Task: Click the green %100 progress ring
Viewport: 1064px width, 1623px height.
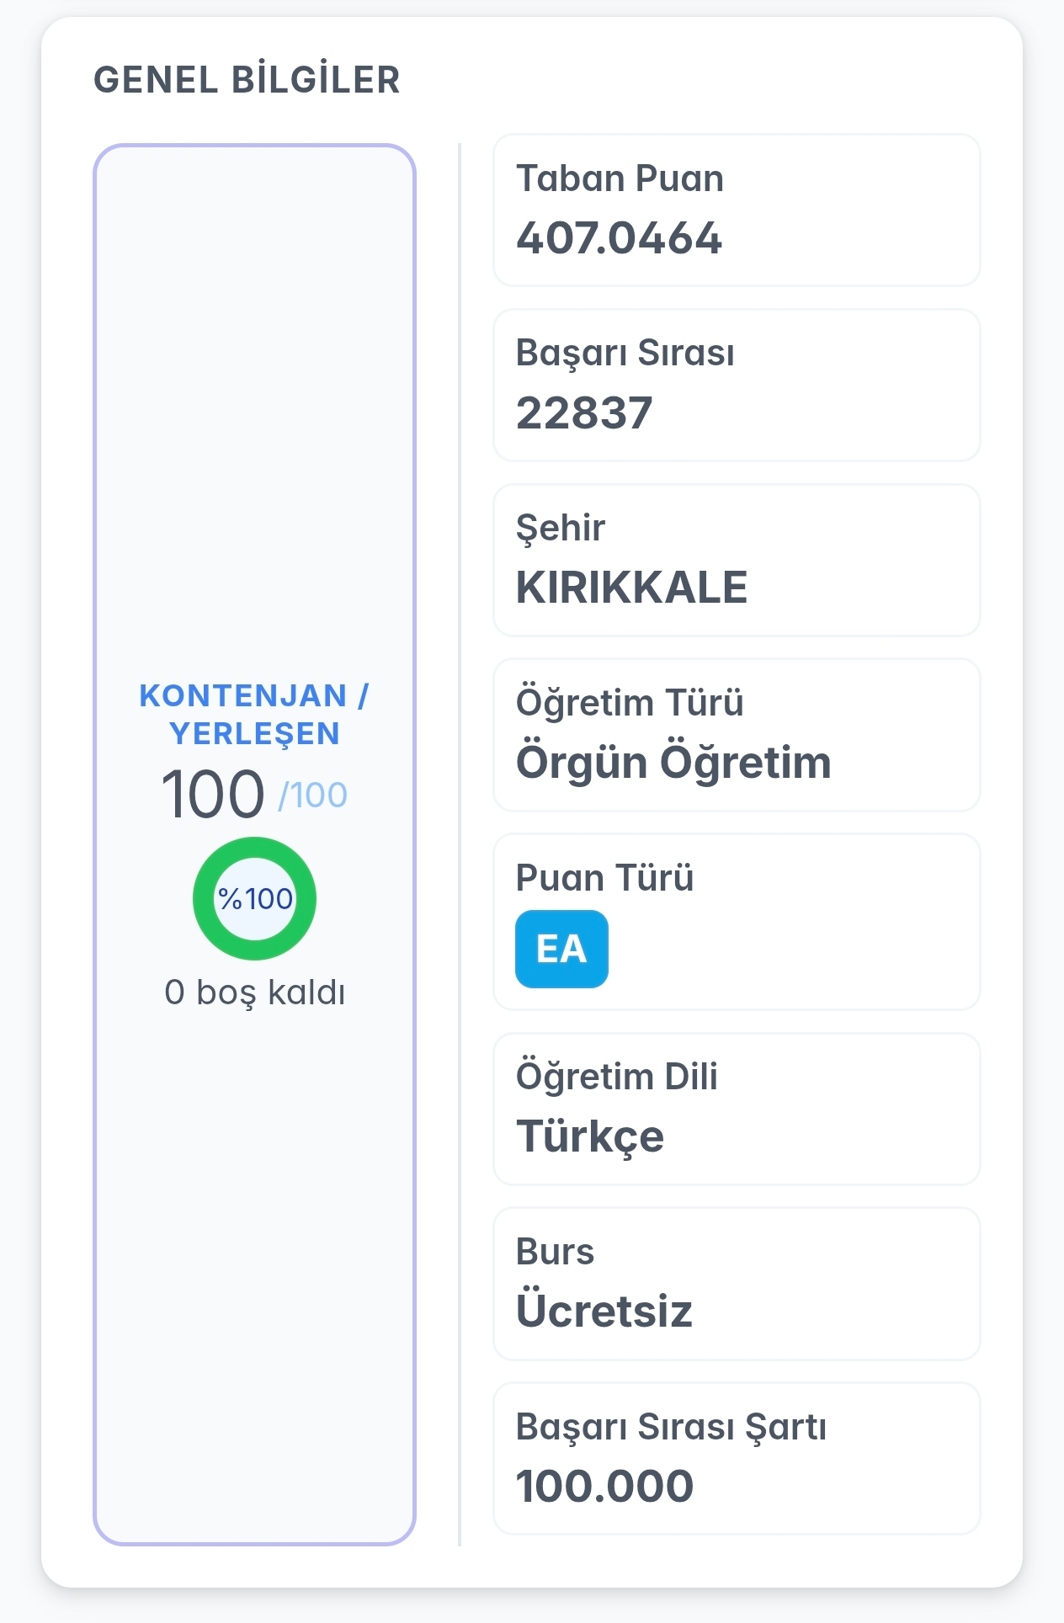Action: pyautogui.click(x=254, y=898)
